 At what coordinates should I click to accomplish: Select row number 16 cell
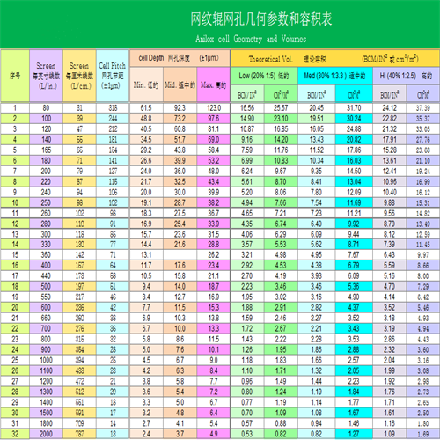[15, 266]
